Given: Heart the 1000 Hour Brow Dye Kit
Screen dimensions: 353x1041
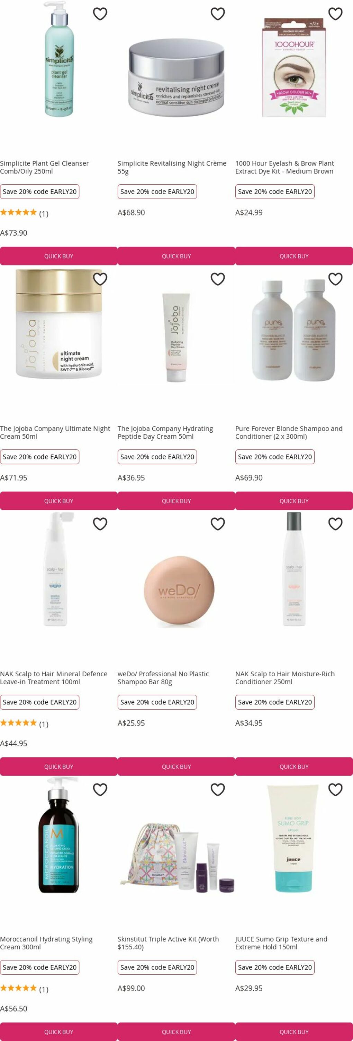Looking at the screenshot, I should pyautogui.click(x=335, y=14).
